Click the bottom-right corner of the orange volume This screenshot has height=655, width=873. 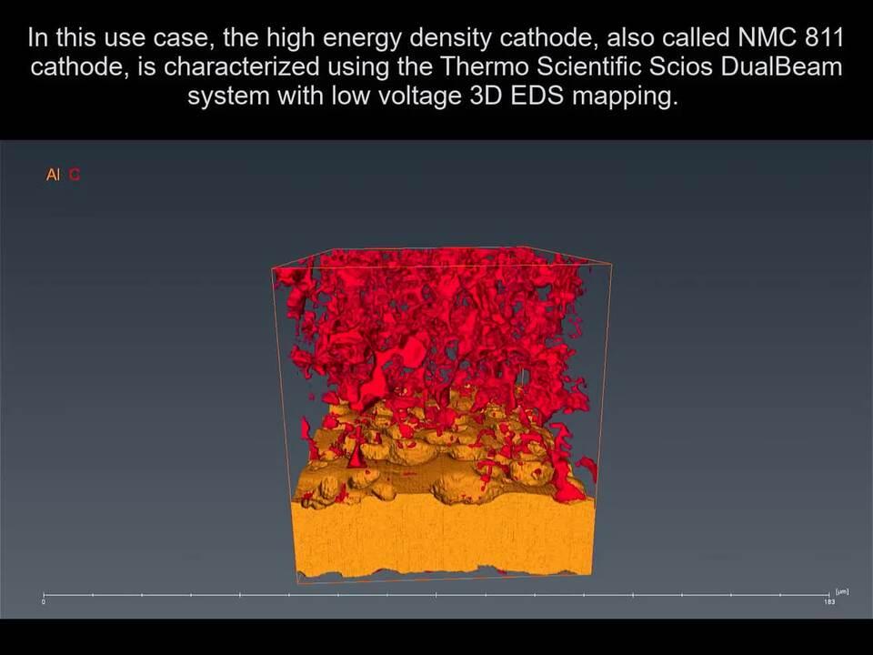[x=591, y=573]
